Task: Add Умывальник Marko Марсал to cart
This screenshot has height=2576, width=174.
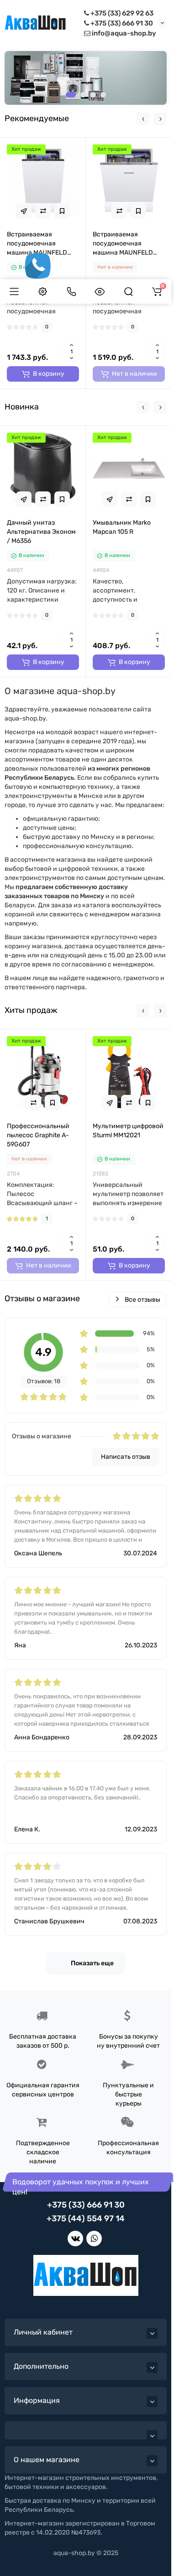Action: [129, 662]
